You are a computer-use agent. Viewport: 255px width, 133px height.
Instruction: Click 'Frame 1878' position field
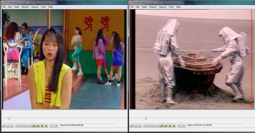[215, 125]
